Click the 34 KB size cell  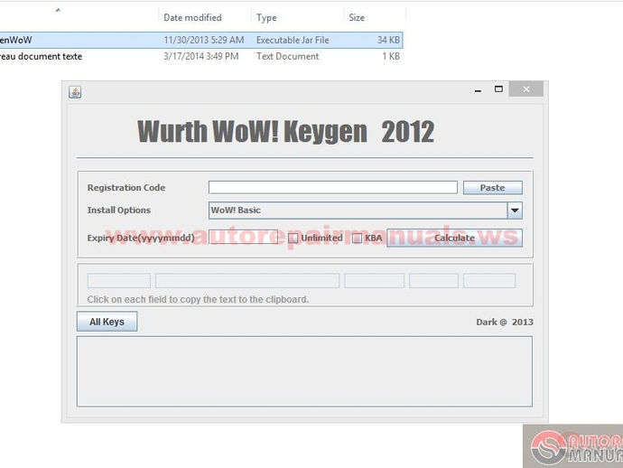tap(388, 40)
